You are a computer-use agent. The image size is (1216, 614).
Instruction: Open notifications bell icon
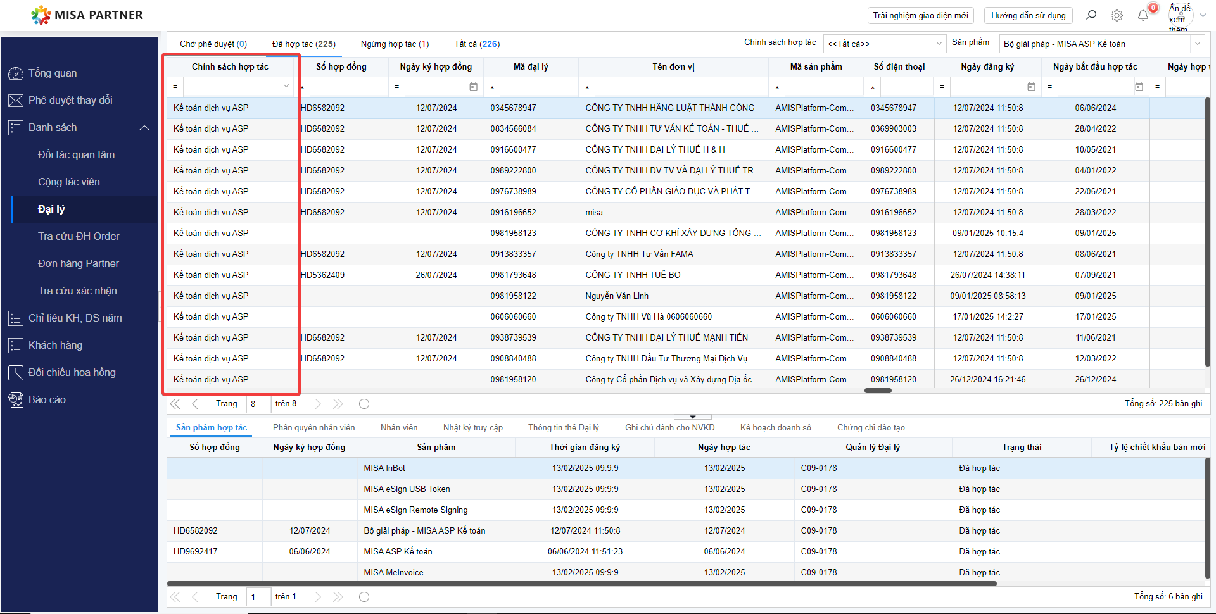click(1143, 15)
